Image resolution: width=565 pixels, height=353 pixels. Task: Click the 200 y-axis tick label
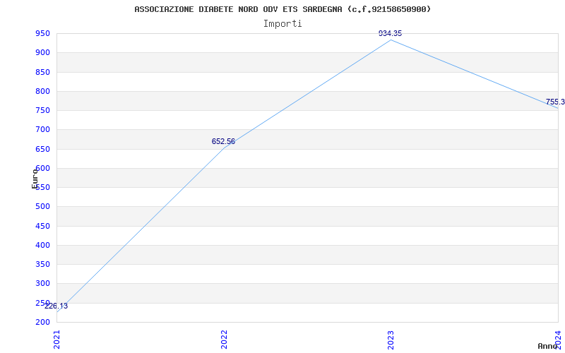(x=42, y=323)
